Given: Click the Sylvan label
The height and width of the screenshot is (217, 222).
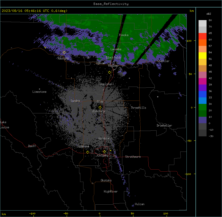Looking at the screenshot, I should coord(100,63).
